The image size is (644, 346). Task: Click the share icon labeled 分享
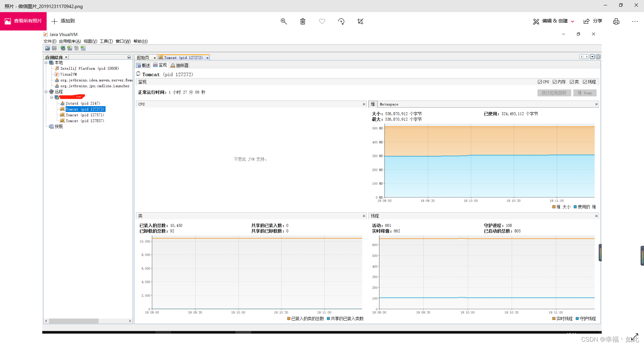pyautogui.click(x=587, y=21)
